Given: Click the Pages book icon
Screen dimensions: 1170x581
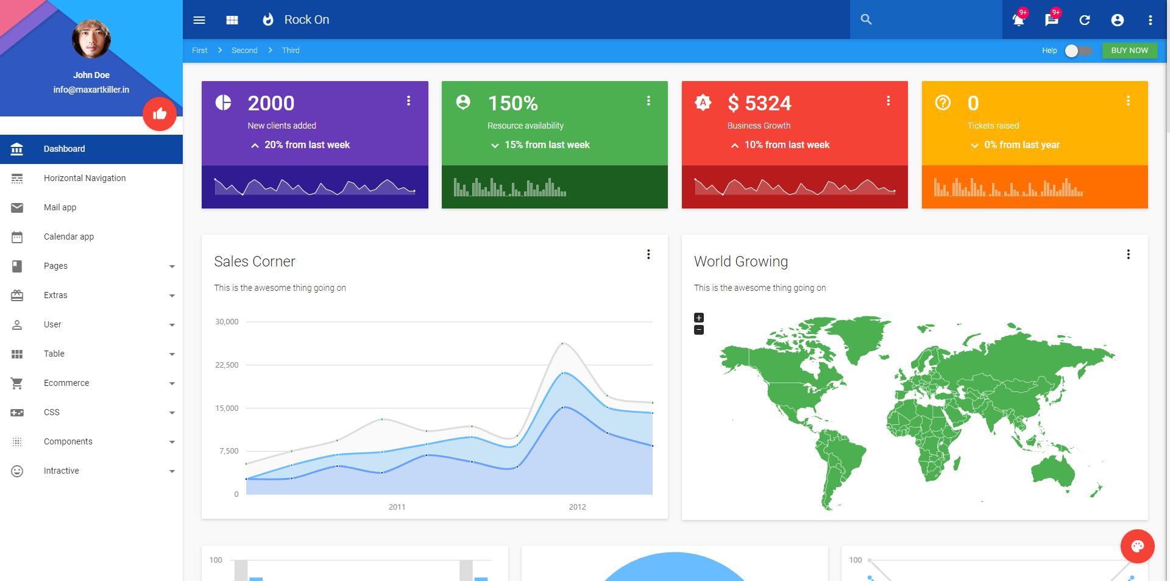Looking at the screenshot, I should (17, 266).
